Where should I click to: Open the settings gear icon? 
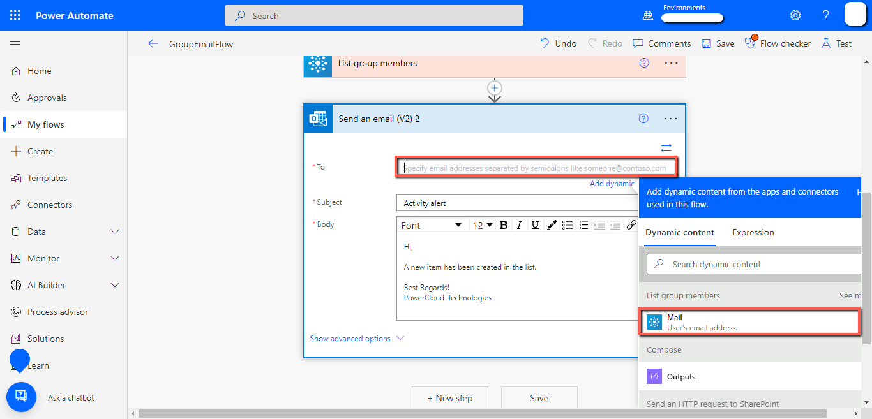click(x=795, y=15)
